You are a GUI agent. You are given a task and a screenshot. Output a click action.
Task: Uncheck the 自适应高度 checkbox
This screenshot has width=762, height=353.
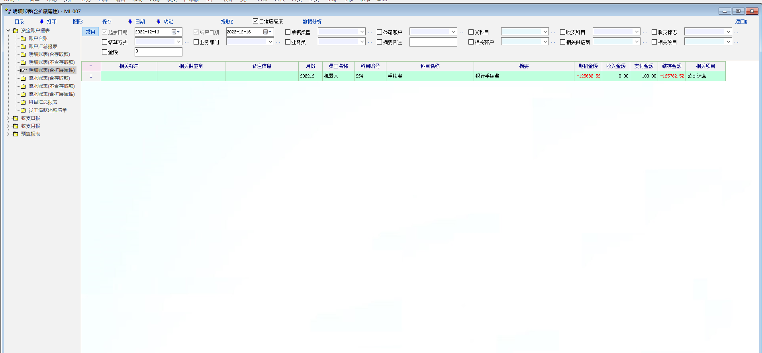click(x=255, y=21)
